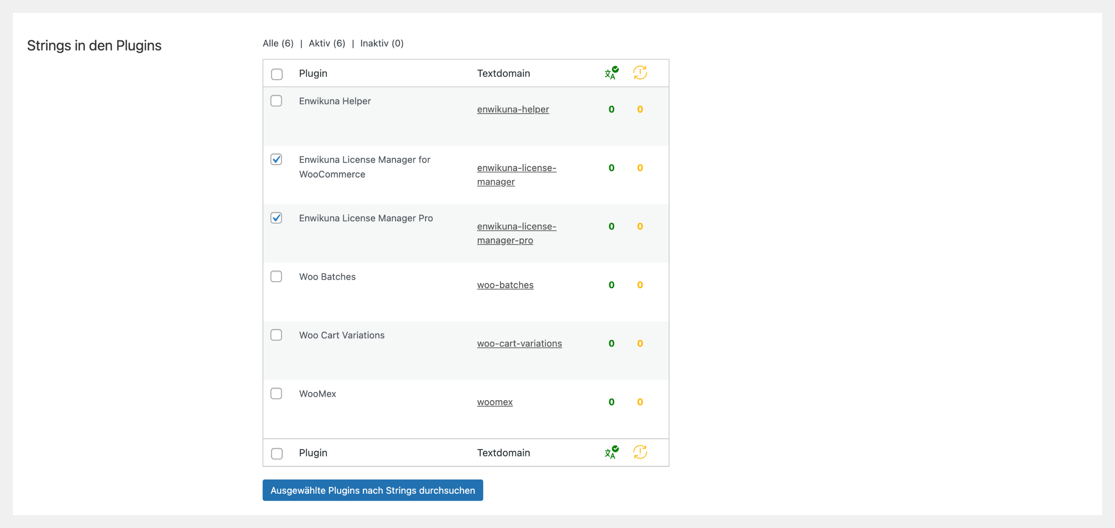Click the translated strings icon in table header
This screenshot has height=528, width=1115.
click(612, 73)
